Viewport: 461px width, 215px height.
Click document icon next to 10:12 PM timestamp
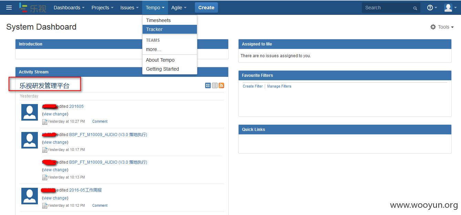[x=45, y=206]
